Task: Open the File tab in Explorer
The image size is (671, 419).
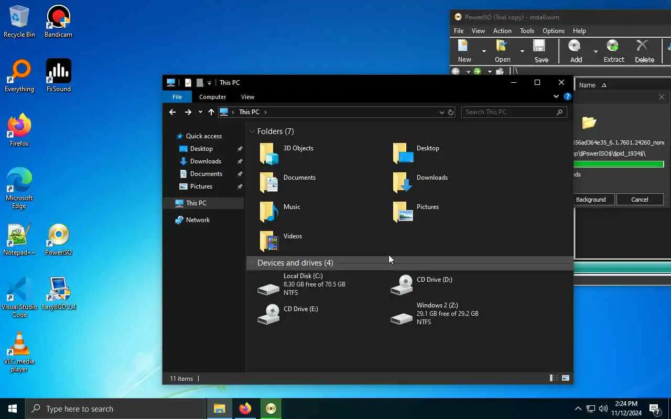Action: [177, 97]
